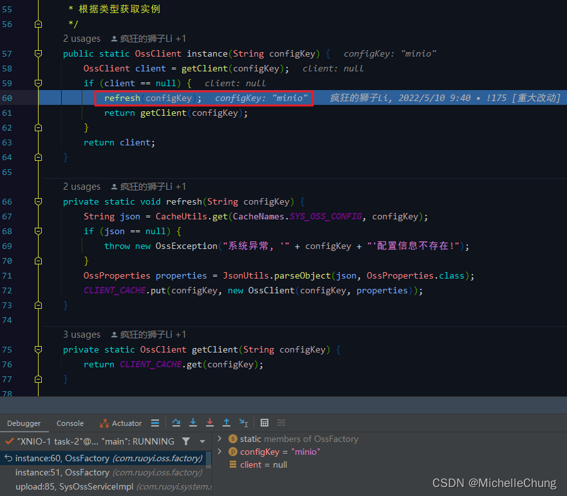Click the Step Into debugger icon
Image resolution: width=567 pixels, height=496 pixels.
click(193, 423)
